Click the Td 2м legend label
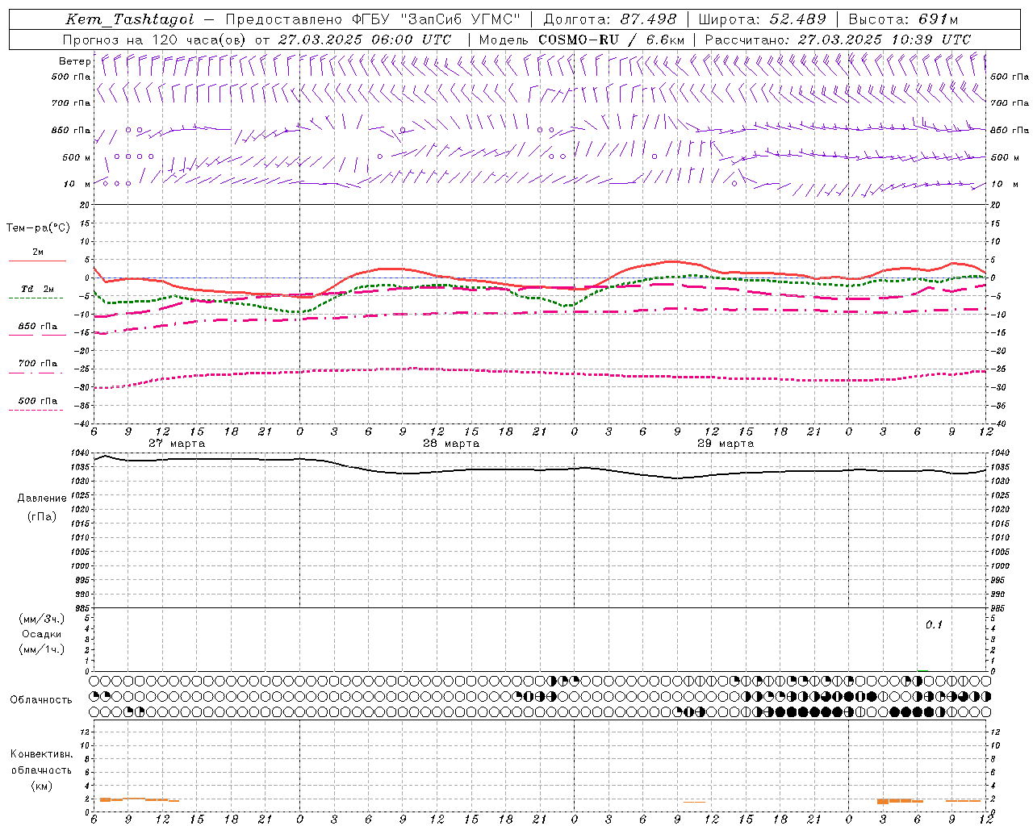Viewport: 1033px width, 826px height. 38,289
